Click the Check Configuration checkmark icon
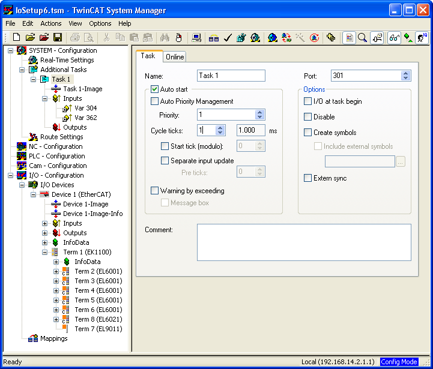The width and height of the screenshot is (433, 369). 228,37
